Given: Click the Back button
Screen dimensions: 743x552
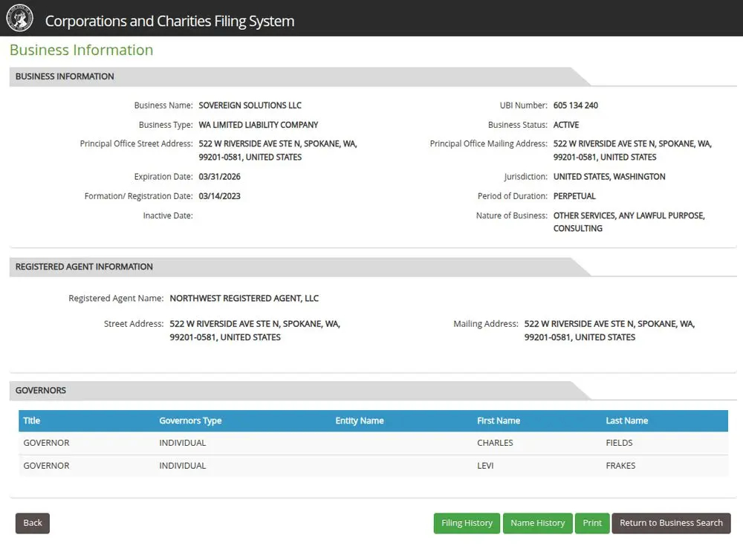Looking at the screenshot, I should point(32,523).
